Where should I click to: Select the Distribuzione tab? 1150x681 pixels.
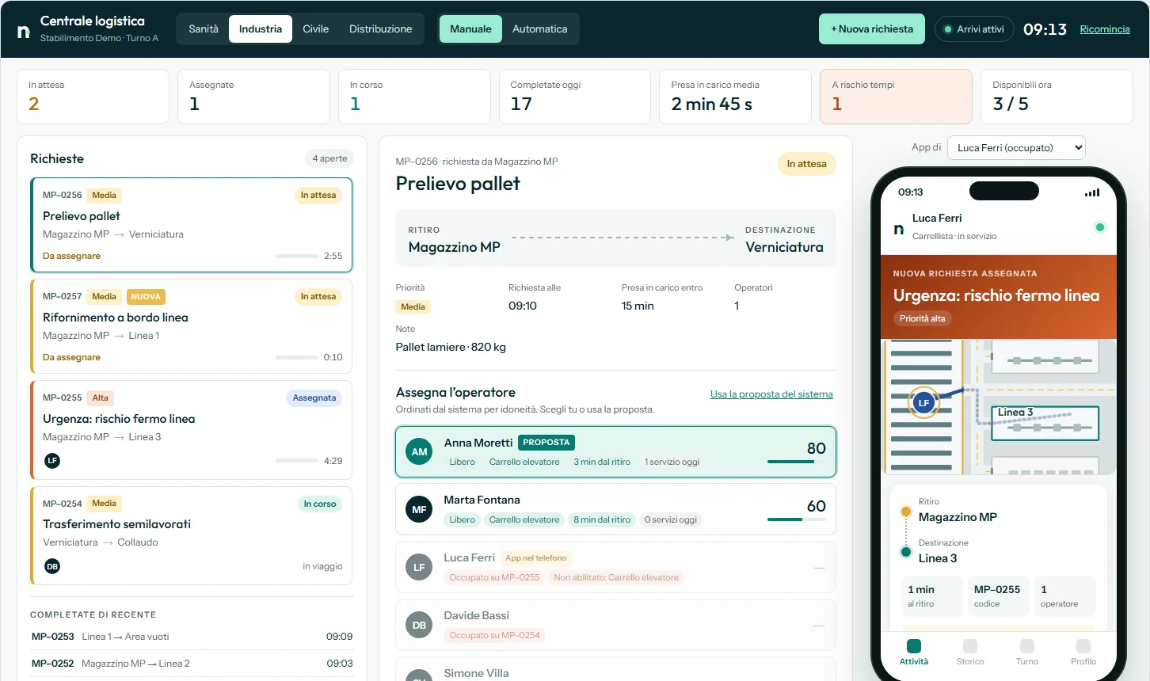380,29
